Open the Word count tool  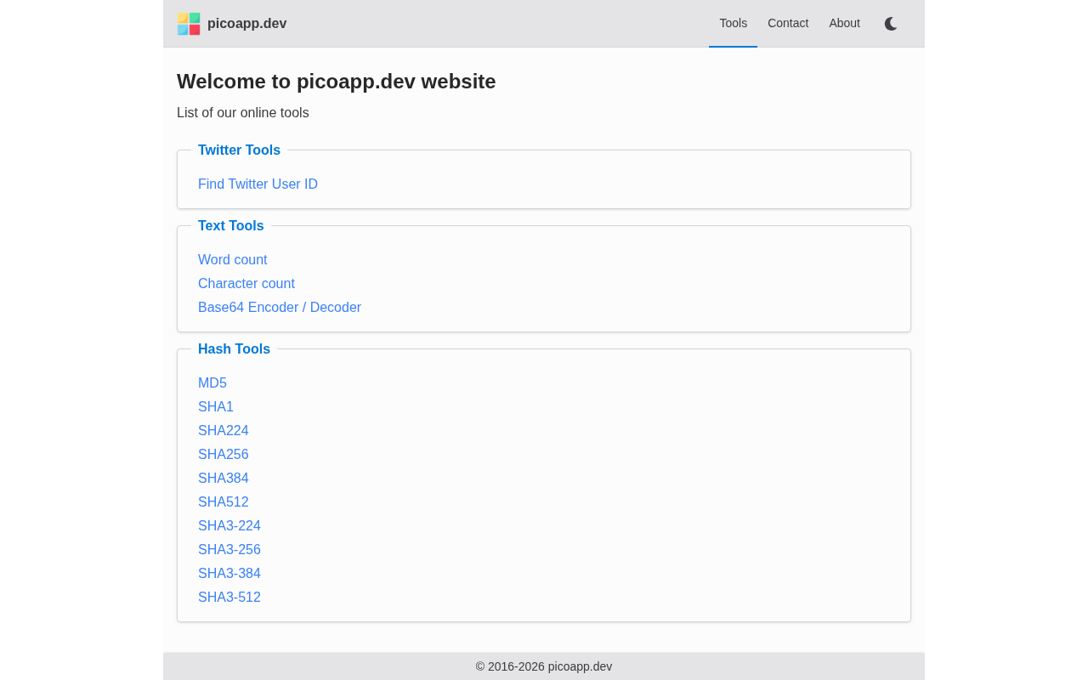pyautogui.click(x=232, y=260)
